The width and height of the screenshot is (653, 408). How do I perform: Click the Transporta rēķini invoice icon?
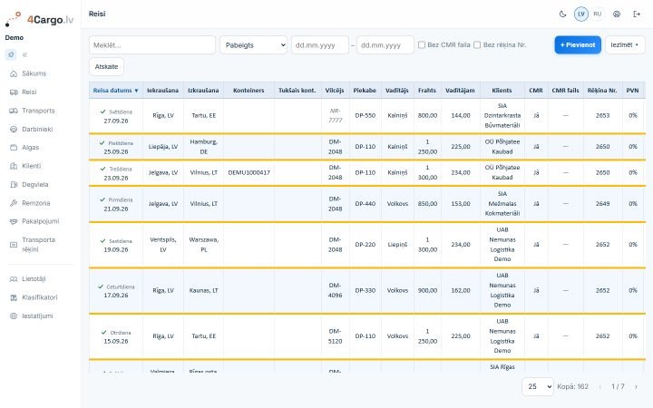click(x=14, y=245)
